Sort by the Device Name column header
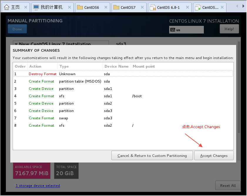 117,66
